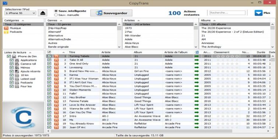Toggle the Camera roll checkbox
Screen dimensions: 278x139
pos(11,64)
